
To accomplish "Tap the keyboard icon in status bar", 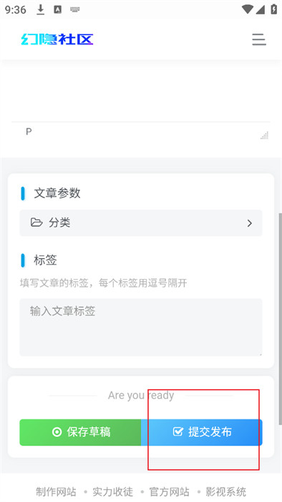I will point(74,9).
